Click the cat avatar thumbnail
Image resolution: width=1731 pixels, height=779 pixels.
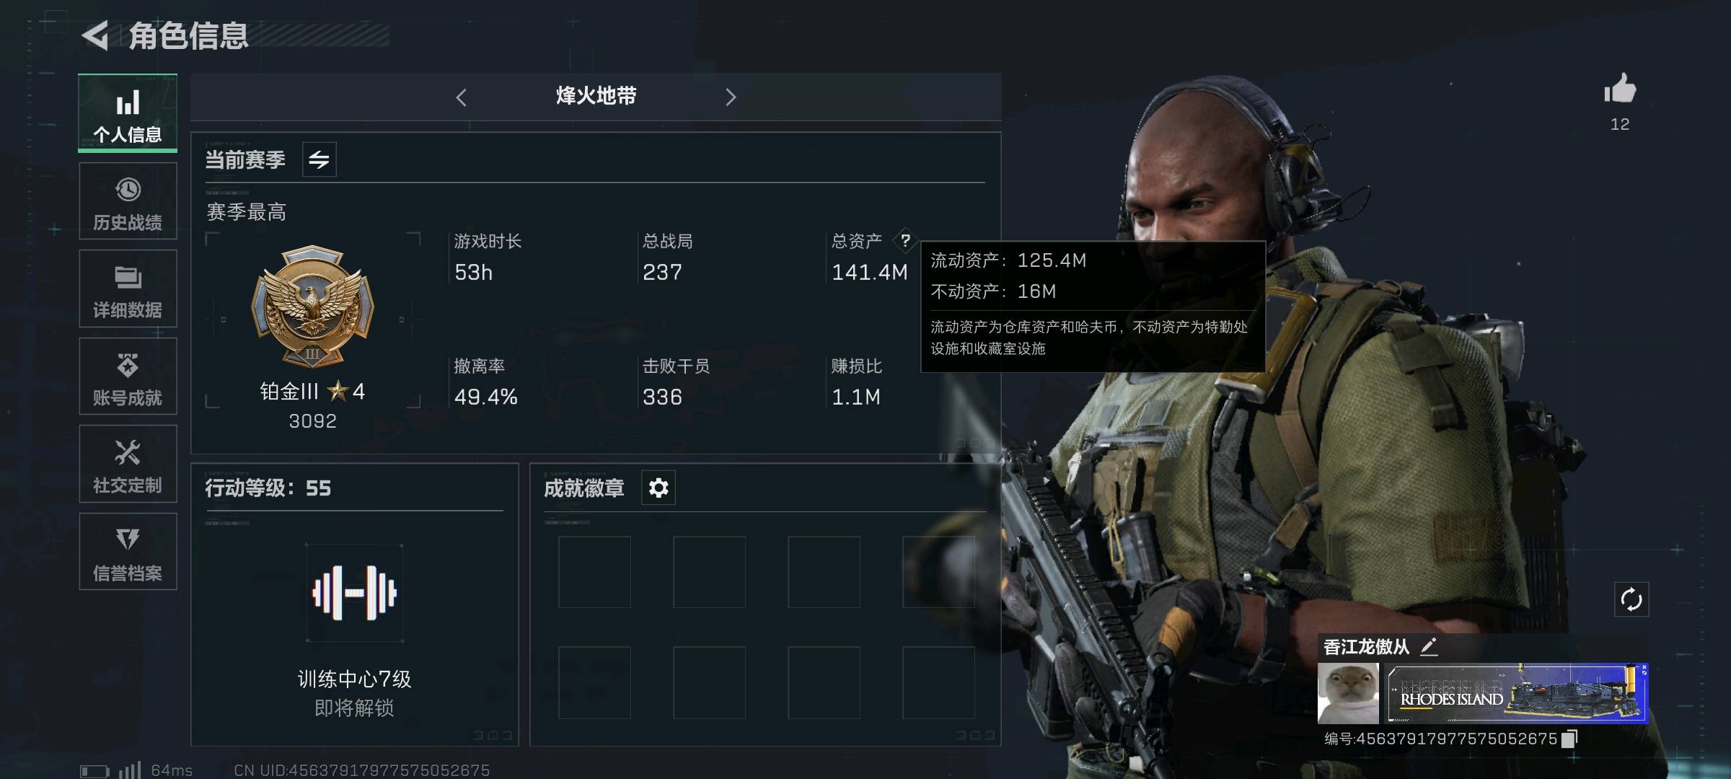[1348, 693]
